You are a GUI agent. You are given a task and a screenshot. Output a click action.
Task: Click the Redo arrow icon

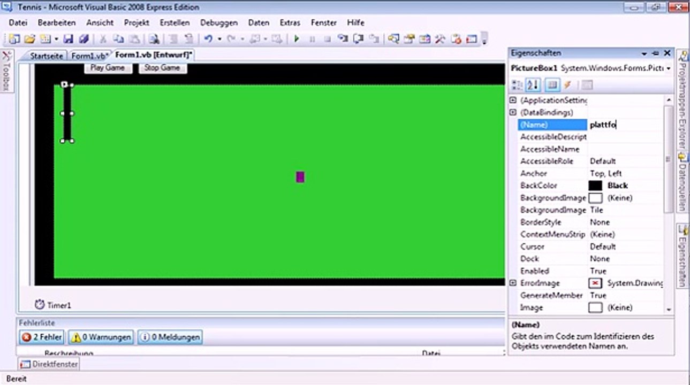click(231, 39)
